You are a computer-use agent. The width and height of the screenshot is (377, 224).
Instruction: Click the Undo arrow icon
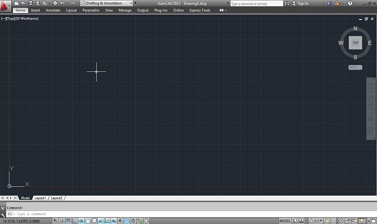pos(62,3)
